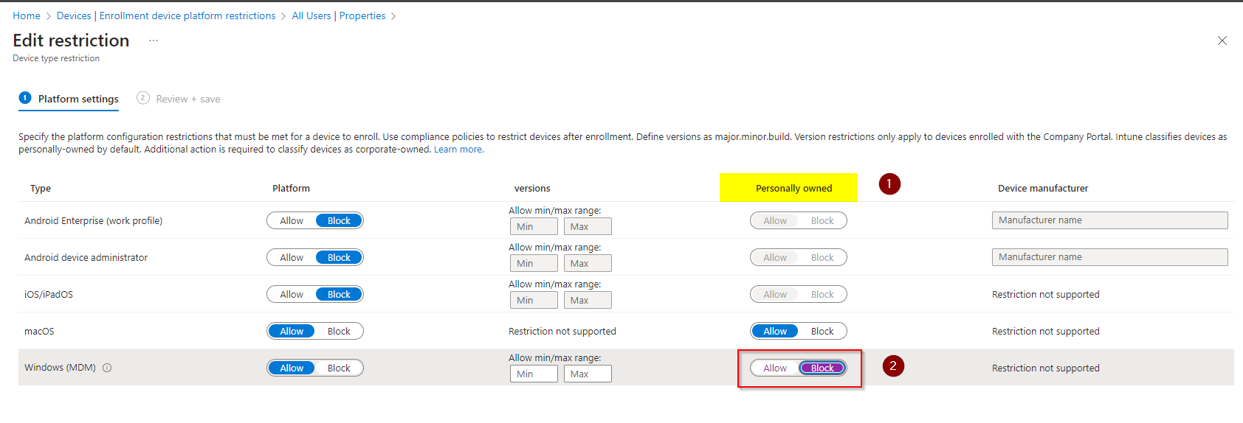
Task: Navigate to Home breadcrumb
Action: (x=27, y=15)
